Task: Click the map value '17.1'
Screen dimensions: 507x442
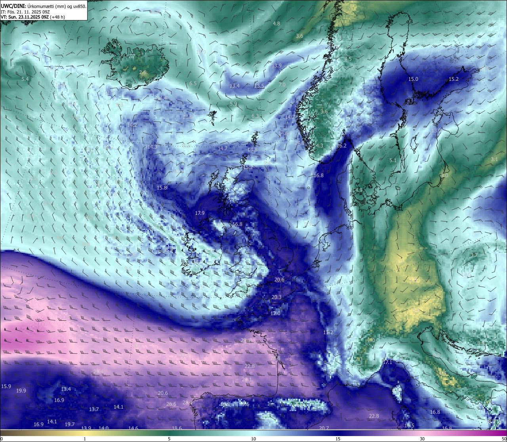Action: pyautogui.click(x=387, y=362)
